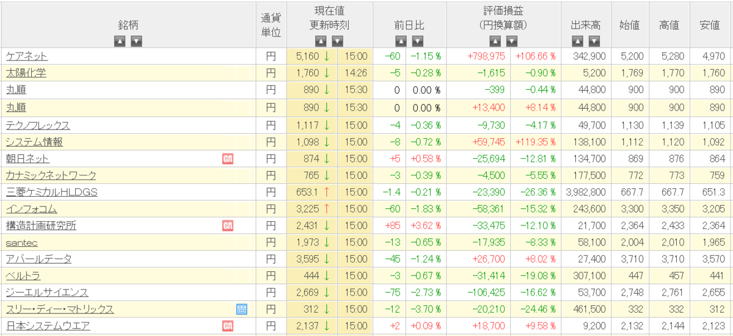Click 高値 column header
This screenshot has width=733, height=336.
coord(669,25)
